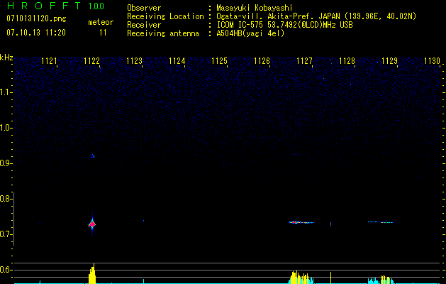Click the 0.6 kHz frequency tick label
This screenshot has width=446, height=284.
coord(6,270)
